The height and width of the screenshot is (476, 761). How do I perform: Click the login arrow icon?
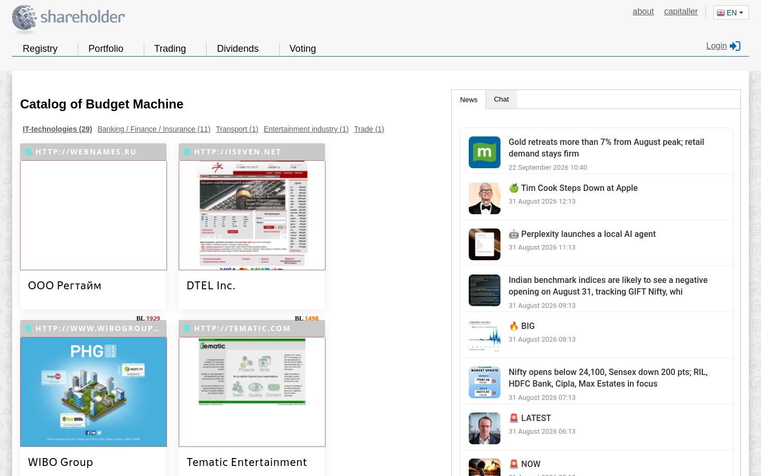pos(735,46)
